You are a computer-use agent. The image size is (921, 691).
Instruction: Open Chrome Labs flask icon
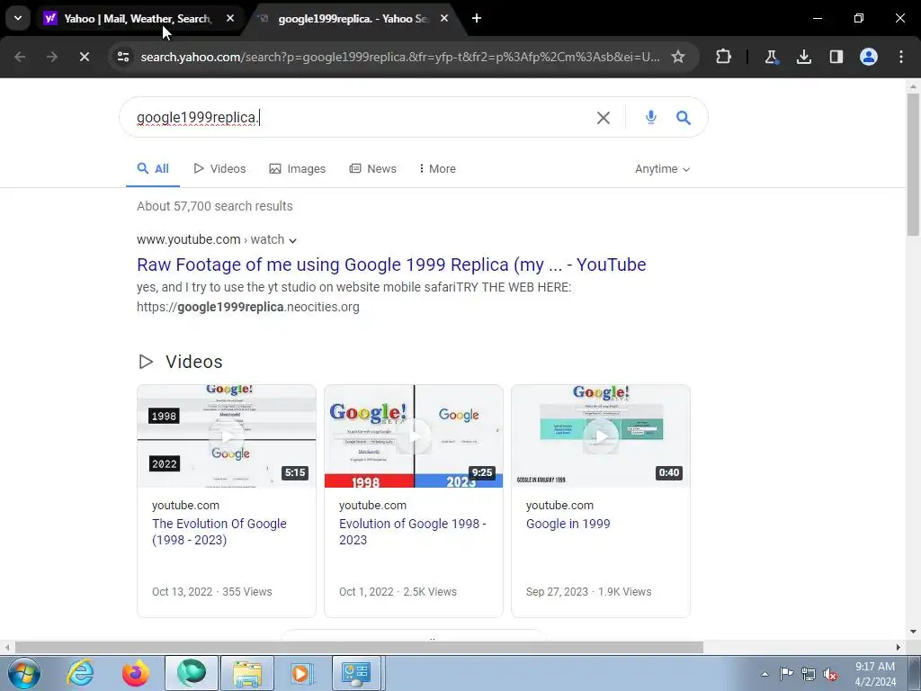pos(771,57)
